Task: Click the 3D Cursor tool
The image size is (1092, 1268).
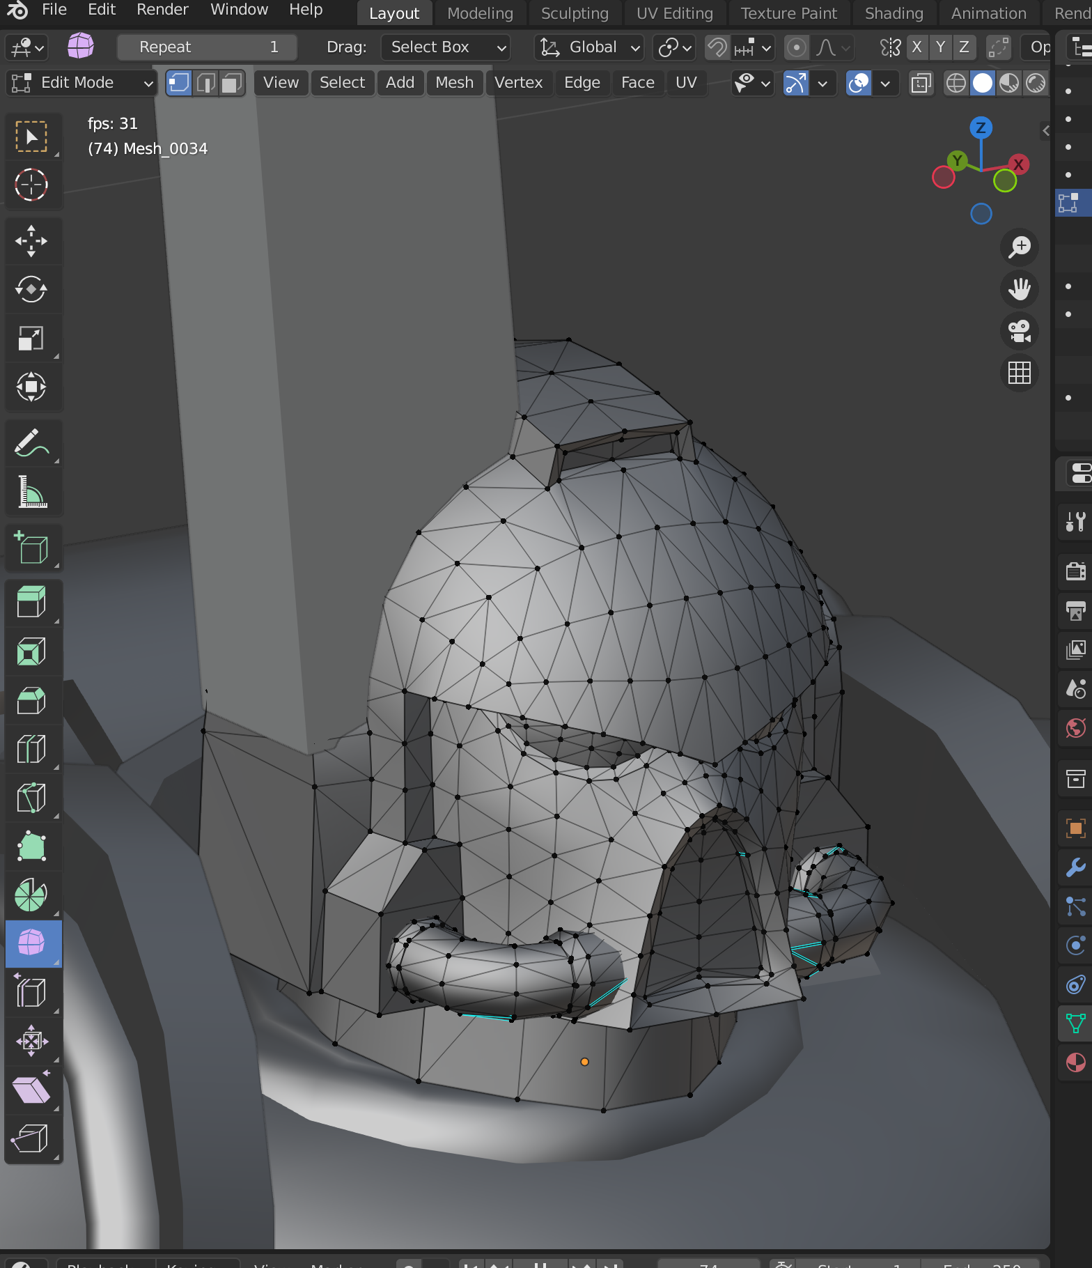Action: click(x=31, y=185)
